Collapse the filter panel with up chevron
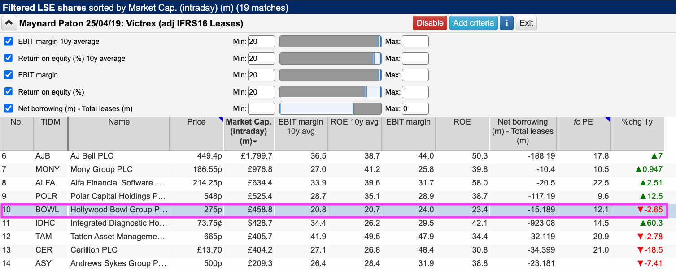This screenshot has width=676, height=271. (x=9, y=23)
